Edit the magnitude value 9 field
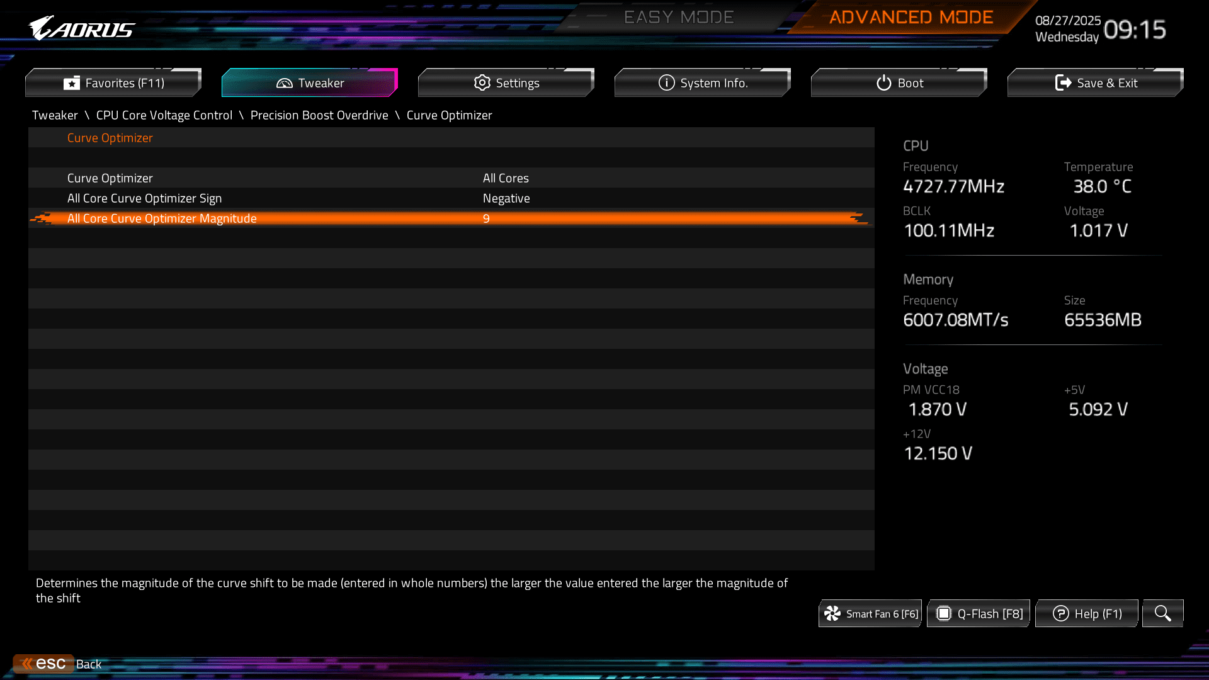The image size is (1209, 680). (486, 218)
